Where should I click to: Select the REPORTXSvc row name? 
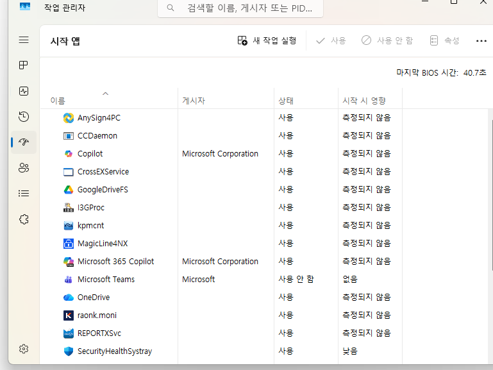coord(99,333)
